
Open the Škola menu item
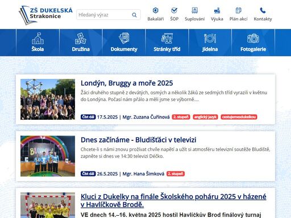tap(38, 43)
